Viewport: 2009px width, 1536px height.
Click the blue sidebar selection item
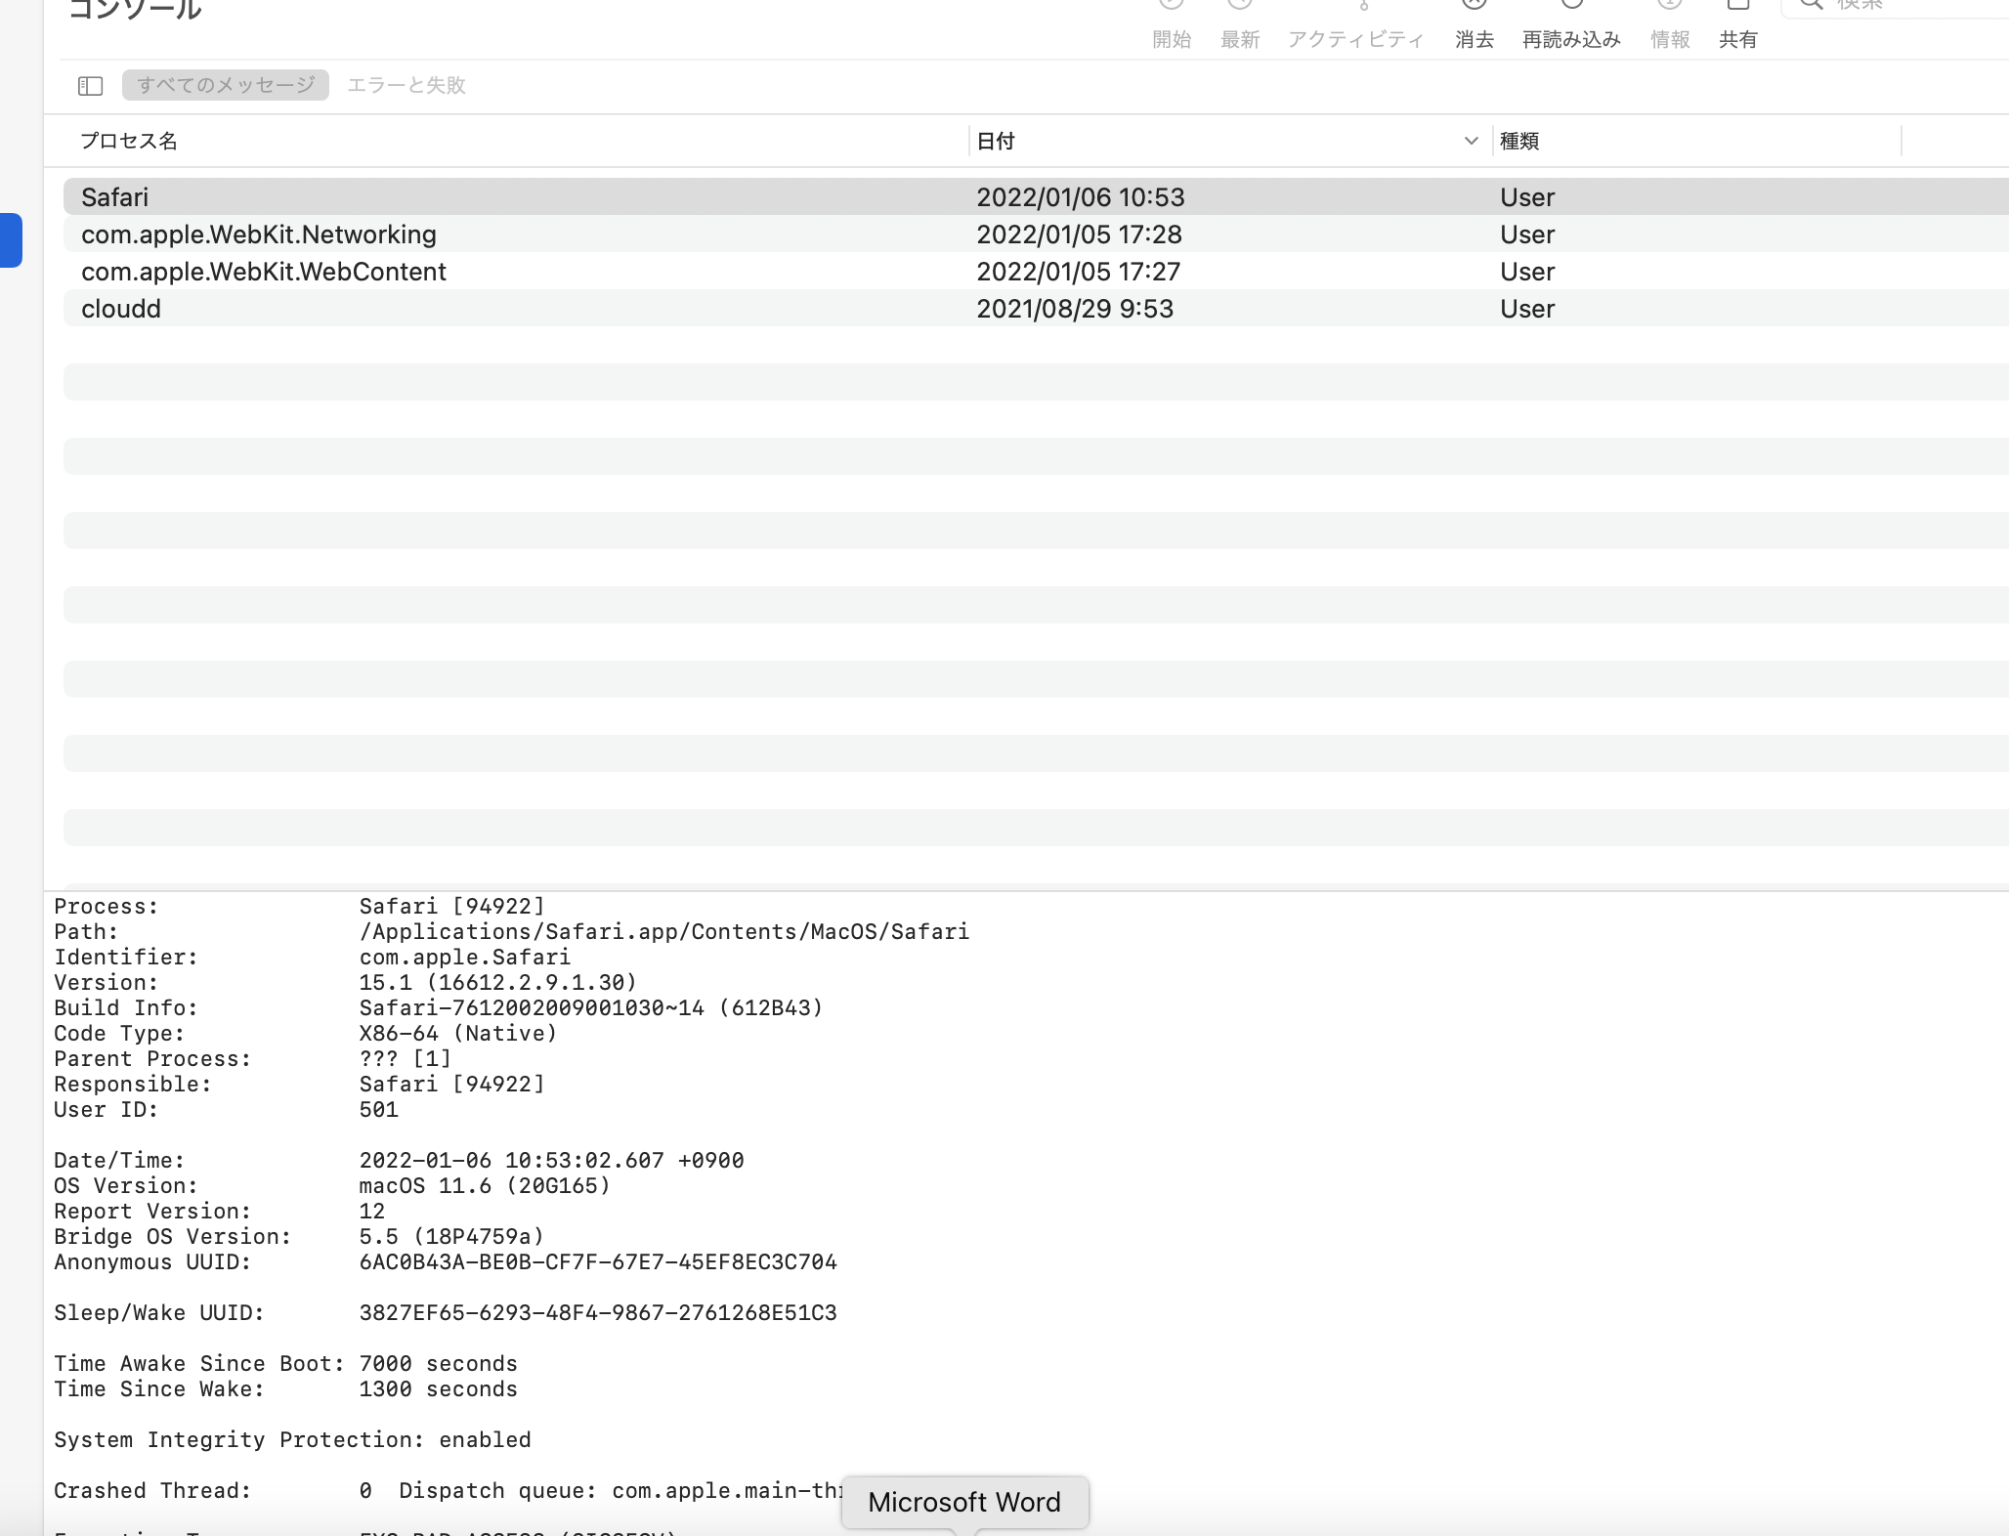point(11,239)
